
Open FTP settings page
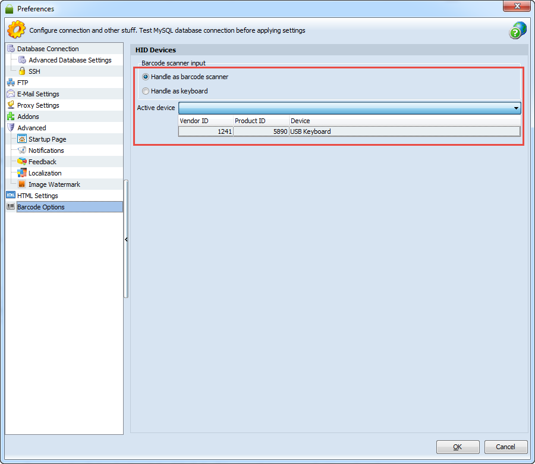(x=23, y=83)
